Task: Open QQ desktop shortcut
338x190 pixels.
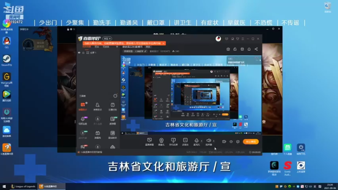Action: (x=7, y=43)
